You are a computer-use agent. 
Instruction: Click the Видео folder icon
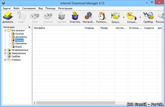pyautogui.click(x=13, y=47)
